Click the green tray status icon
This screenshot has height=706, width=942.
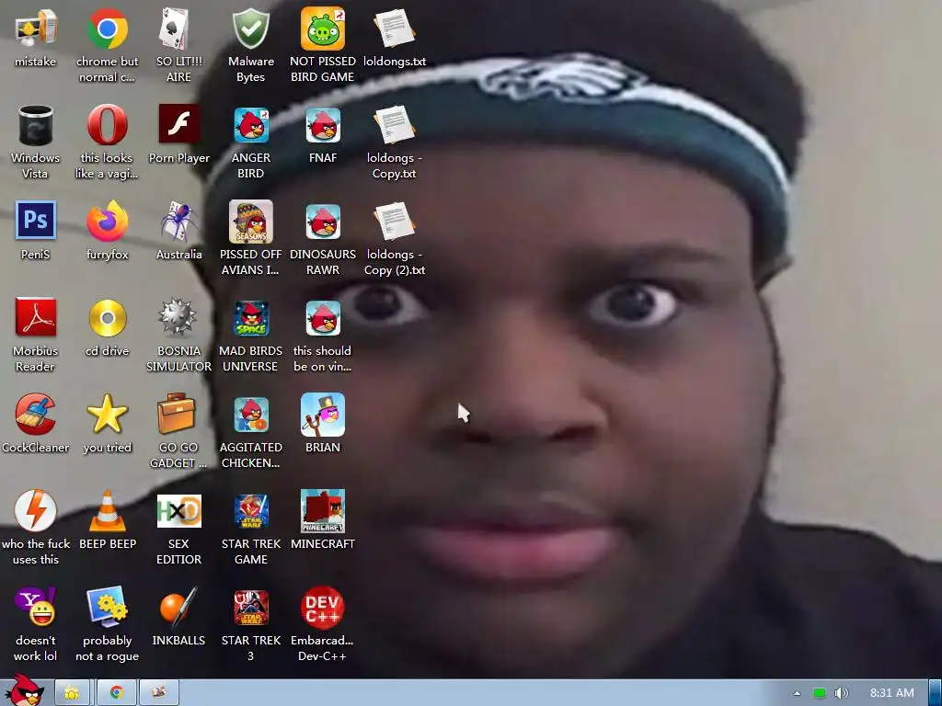(820, 693)
